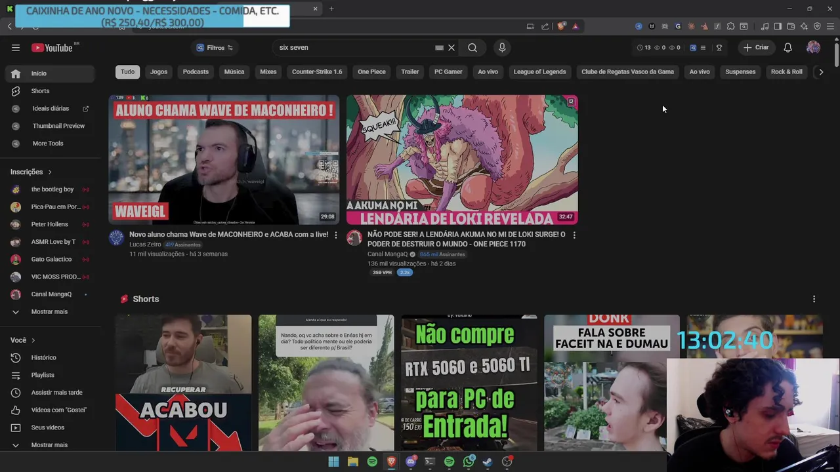The image size is (840, 472).
Task: Open the account avatar menu
Action: (813, 47)
